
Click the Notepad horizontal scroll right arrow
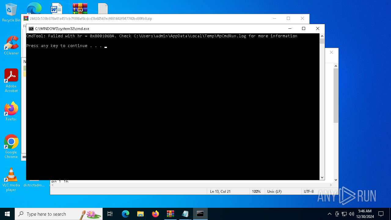pyautogui.click(x=331, y=185)
